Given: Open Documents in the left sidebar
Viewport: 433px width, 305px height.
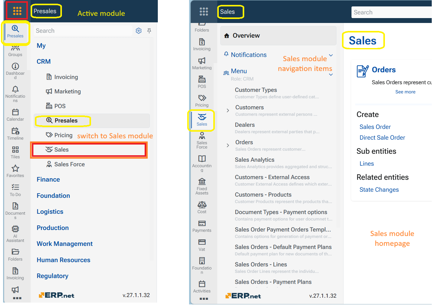Looking at the screenshot, I should click(15, 211).
